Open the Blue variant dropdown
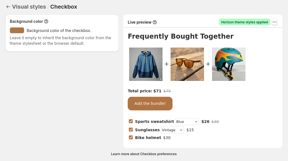The image size is (288, 161). [x=187, y=122]
